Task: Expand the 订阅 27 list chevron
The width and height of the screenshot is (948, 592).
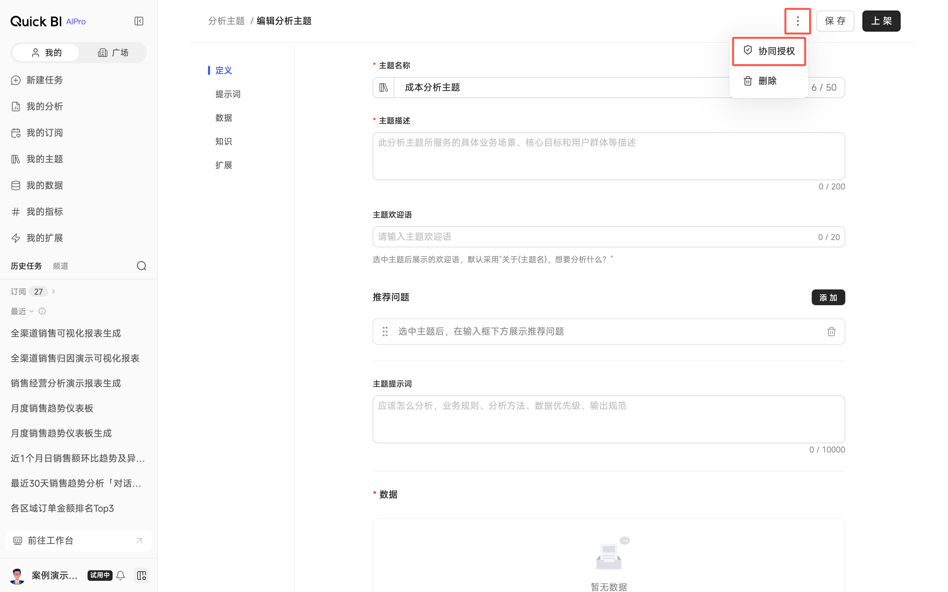Action: (x=53, y=291)
